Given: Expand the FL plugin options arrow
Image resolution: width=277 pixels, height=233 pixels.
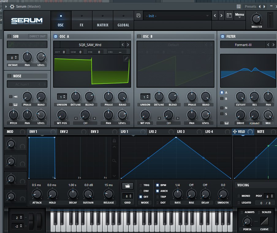Looking at the screenshot, I should tap(6, 6).
